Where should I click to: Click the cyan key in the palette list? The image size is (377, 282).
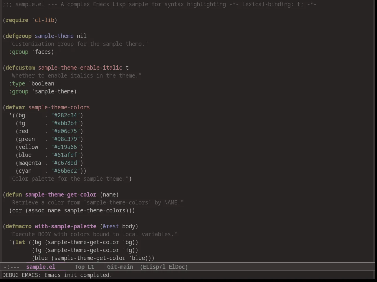[25, 171]
